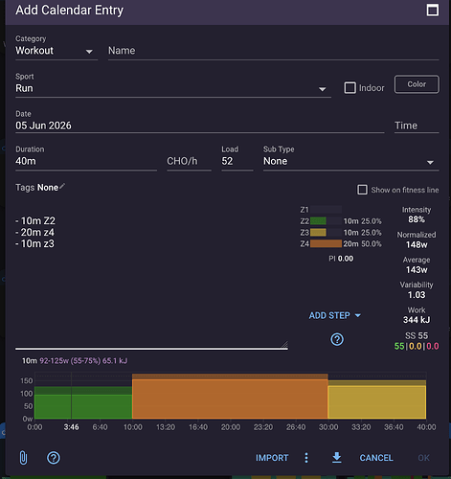Click the Variability 1.03 value
This screenshot has height=479, width=451.
coord(417,295)
